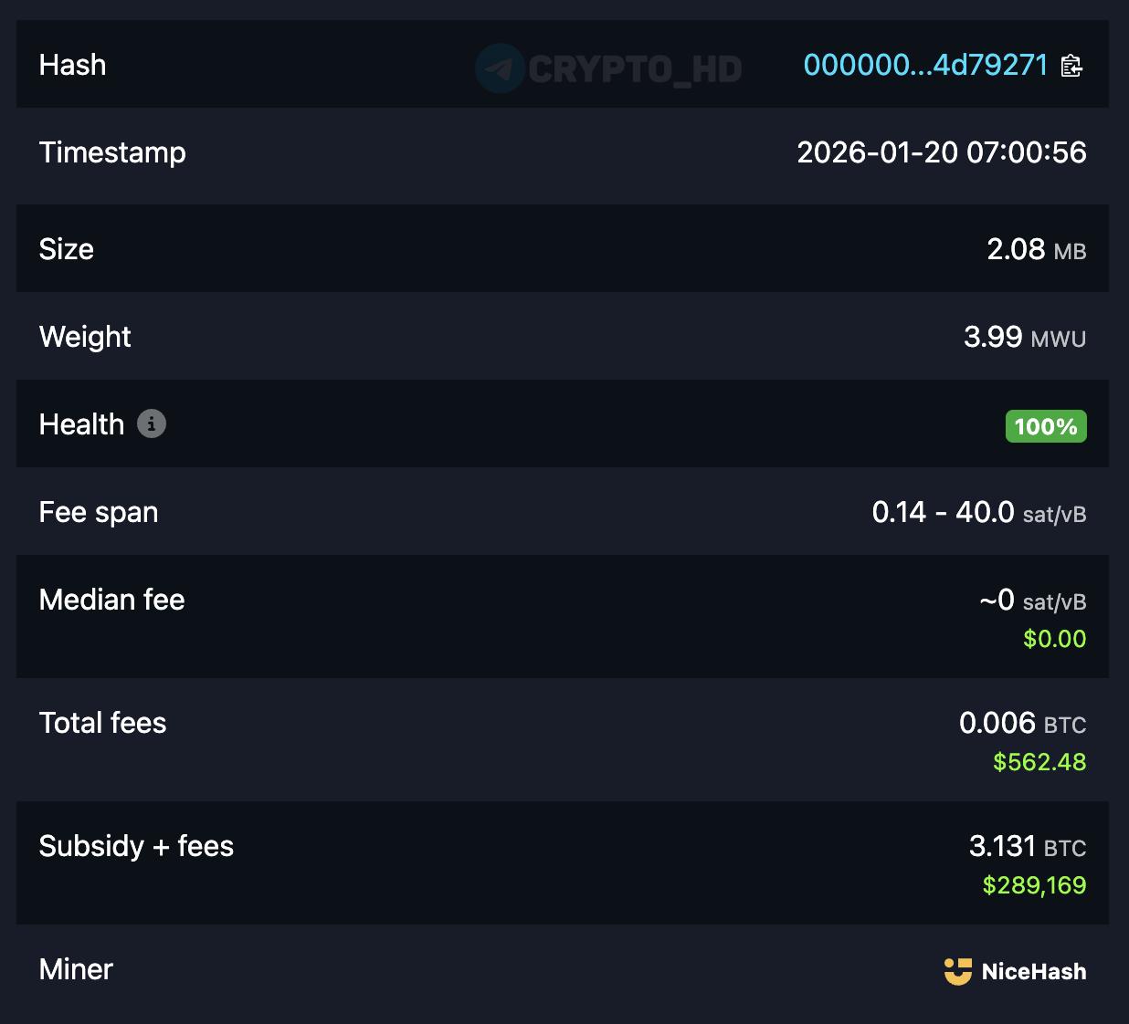
Task: Click the 100% health badge
Action: coord(1046,426)
